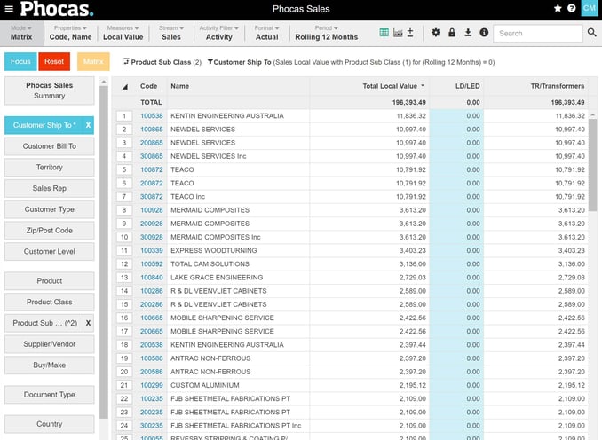The width and height of the screenshot is (602, 440).
Task: Select row 21 CUSTOM ALUMINIUM box
Action: tap(124, 385)
